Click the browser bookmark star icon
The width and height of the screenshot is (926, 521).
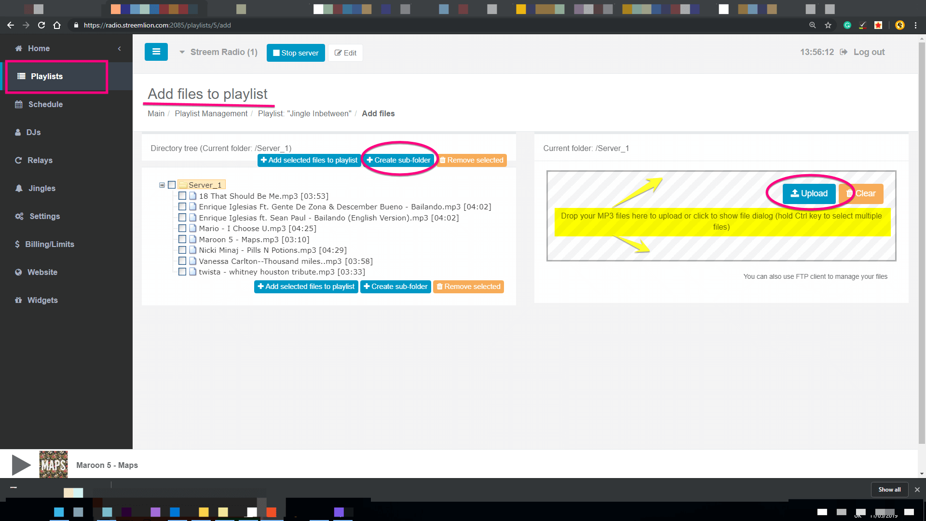828,25
